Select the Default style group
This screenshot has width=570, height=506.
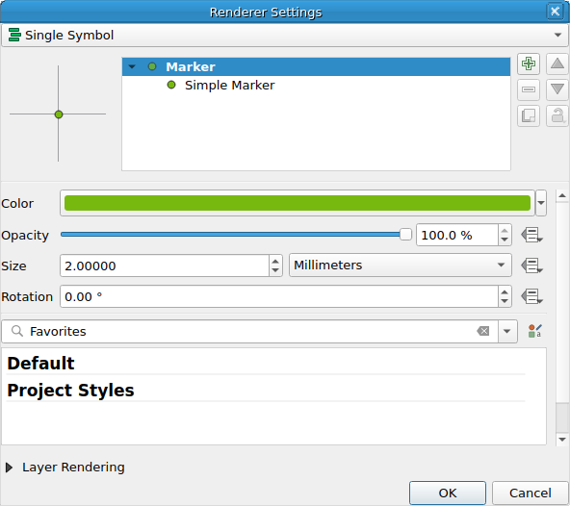[40, 364]
